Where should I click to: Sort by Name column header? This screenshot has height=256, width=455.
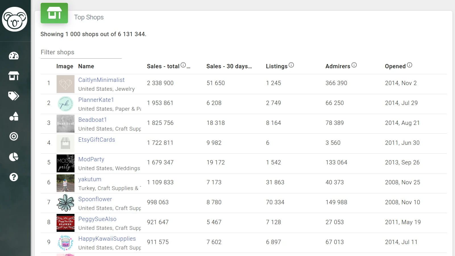pos(86,66)
